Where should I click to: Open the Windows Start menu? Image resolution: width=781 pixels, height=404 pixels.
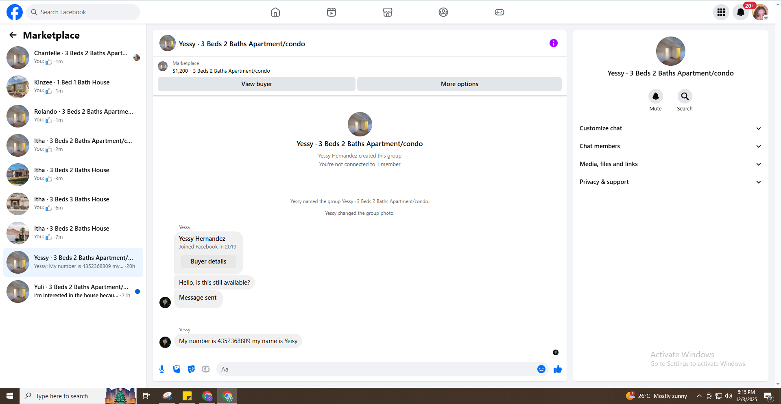pyautogui.click(x=10, y=396)
